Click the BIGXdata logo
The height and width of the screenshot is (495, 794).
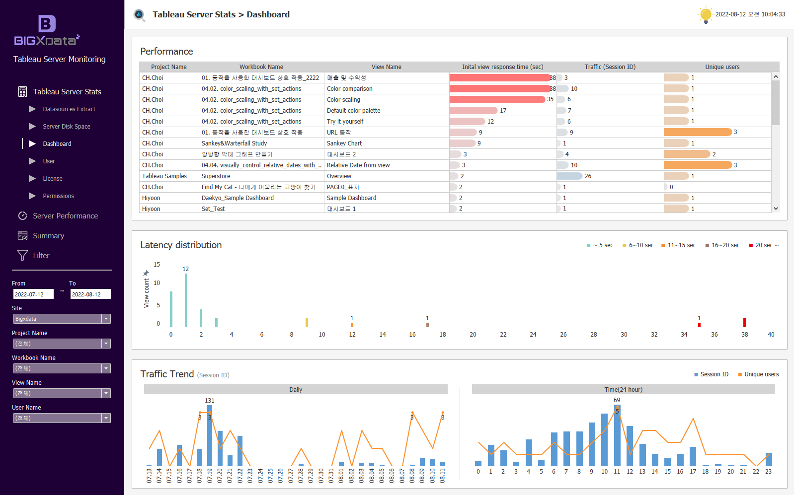click(x=47, y=30)
